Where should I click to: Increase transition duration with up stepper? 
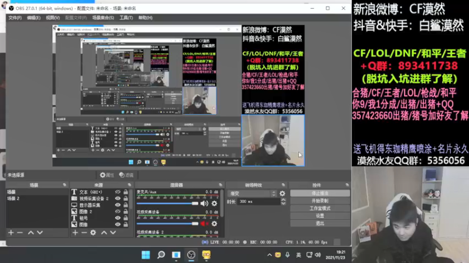pyautogui.click(x=283, y=200)
